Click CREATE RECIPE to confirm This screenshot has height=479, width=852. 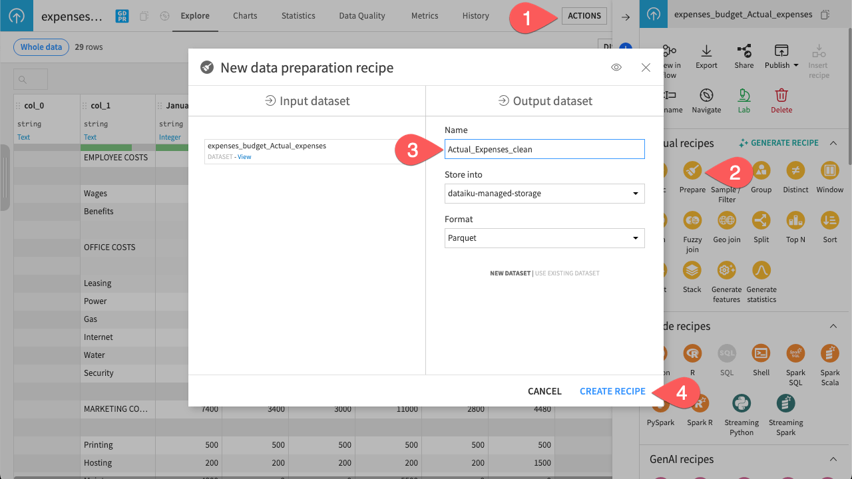point(612,391)
